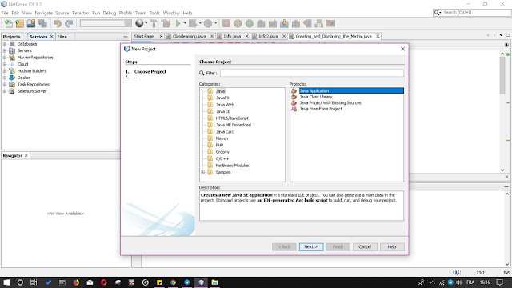Switch to the Classlearning.java editor tab
This screenshot has height=288, width=512.
tap(189, 36)
